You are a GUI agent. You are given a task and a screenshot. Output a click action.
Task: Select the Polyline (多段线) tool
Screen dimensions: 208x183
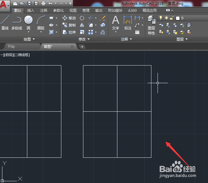coord(17,23)
